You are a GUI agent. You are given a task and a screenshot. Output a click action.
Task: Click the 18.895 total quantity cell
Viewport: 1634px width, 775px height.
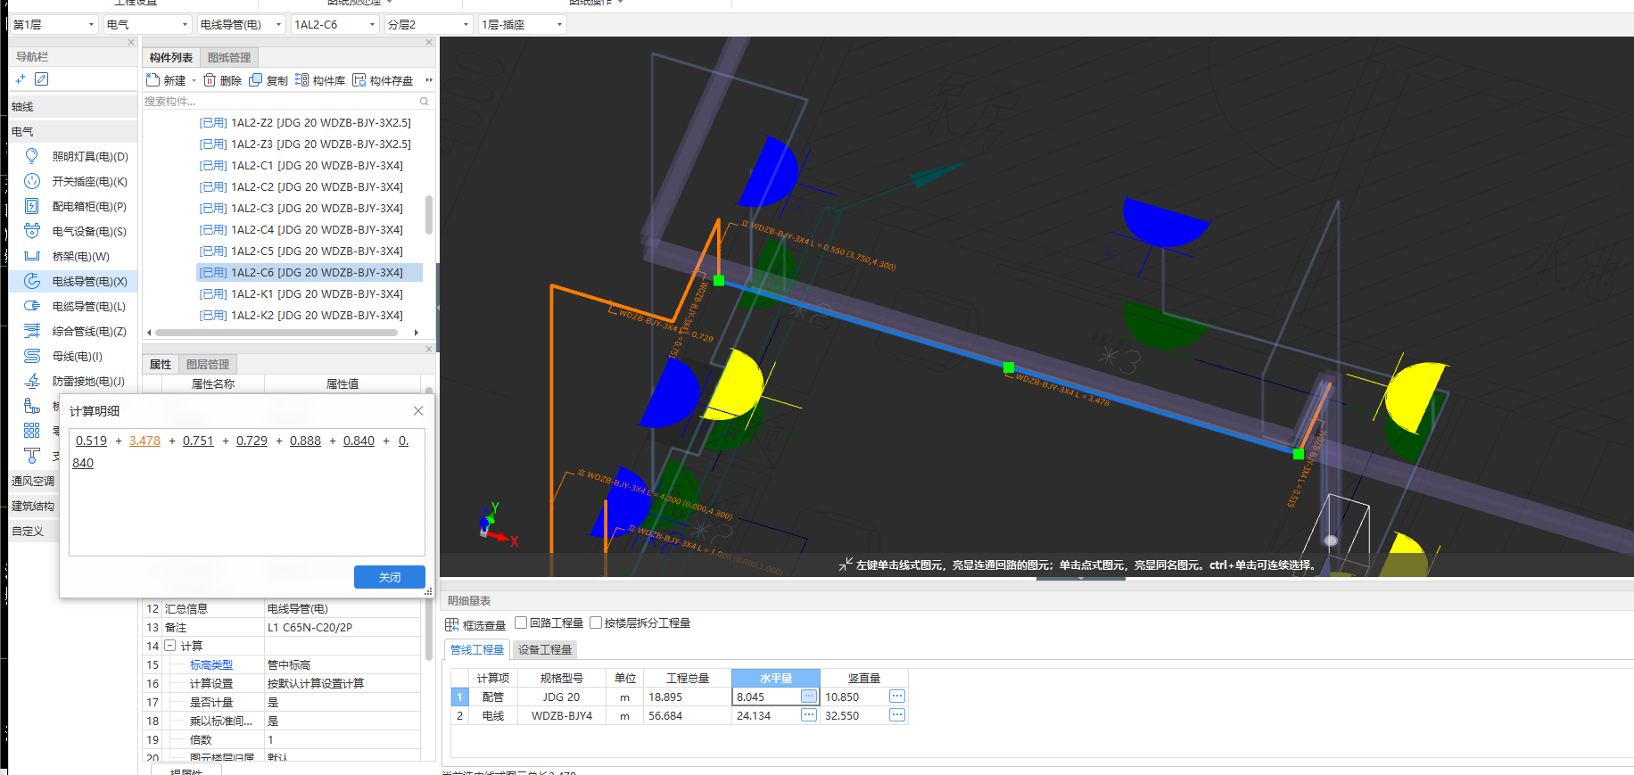coord(688,697)
